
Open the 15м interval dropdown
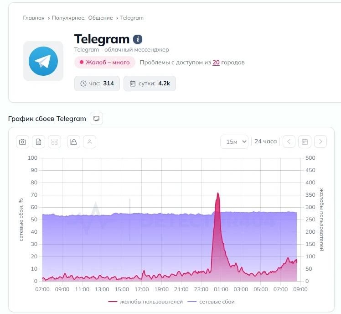click(234, 142)
